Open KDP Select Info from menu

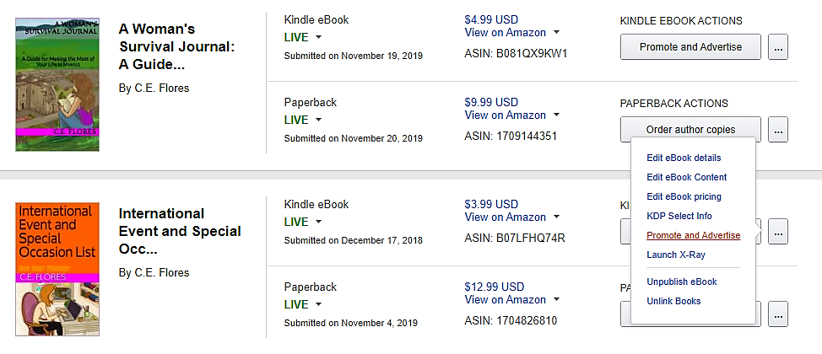[679, 216]
